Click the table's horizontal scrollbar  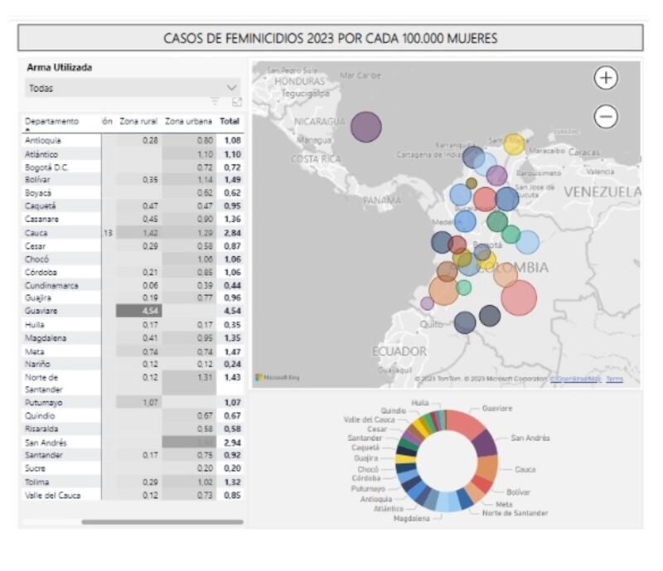162,522
